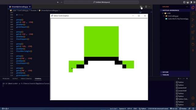Viewport: 196px width, 110px height.
Task: Expand the OUTLINE section
Action: point(175,72)
